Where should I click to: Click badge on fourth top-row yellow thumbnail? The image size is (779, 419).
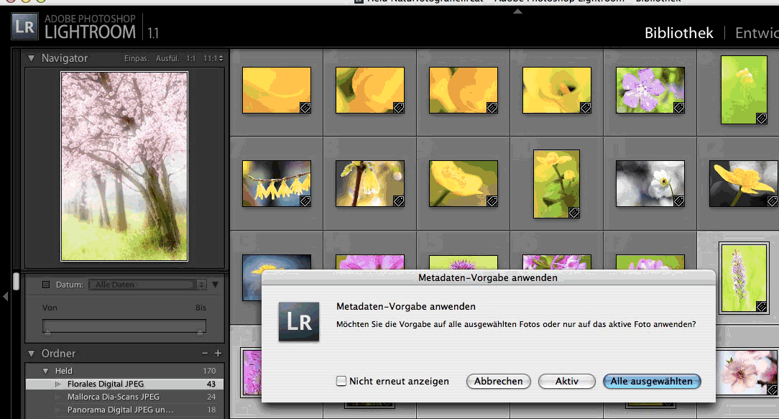(x=585, y=107)
